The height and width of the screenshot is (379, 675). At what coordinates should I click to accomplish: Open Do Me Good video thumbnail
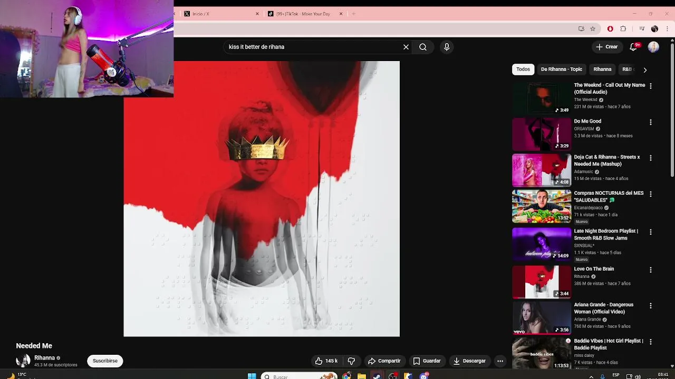542,134
